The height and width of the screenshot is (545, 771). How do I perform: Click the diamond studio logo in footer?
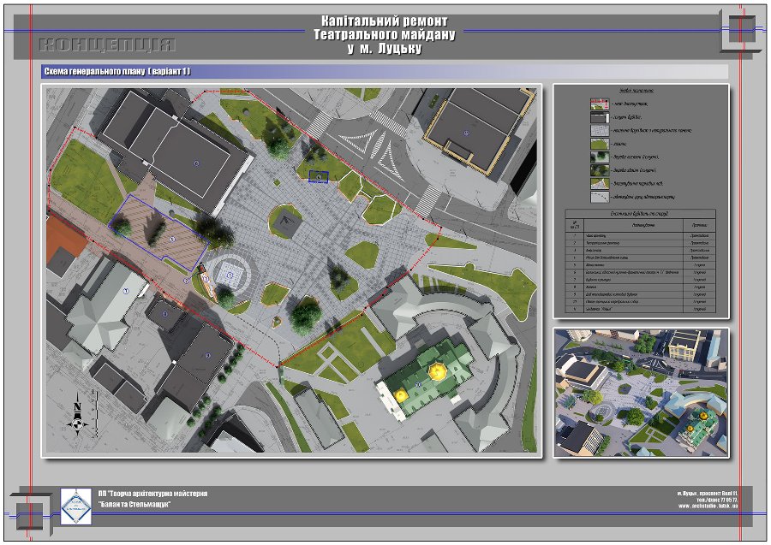point(76,506)
